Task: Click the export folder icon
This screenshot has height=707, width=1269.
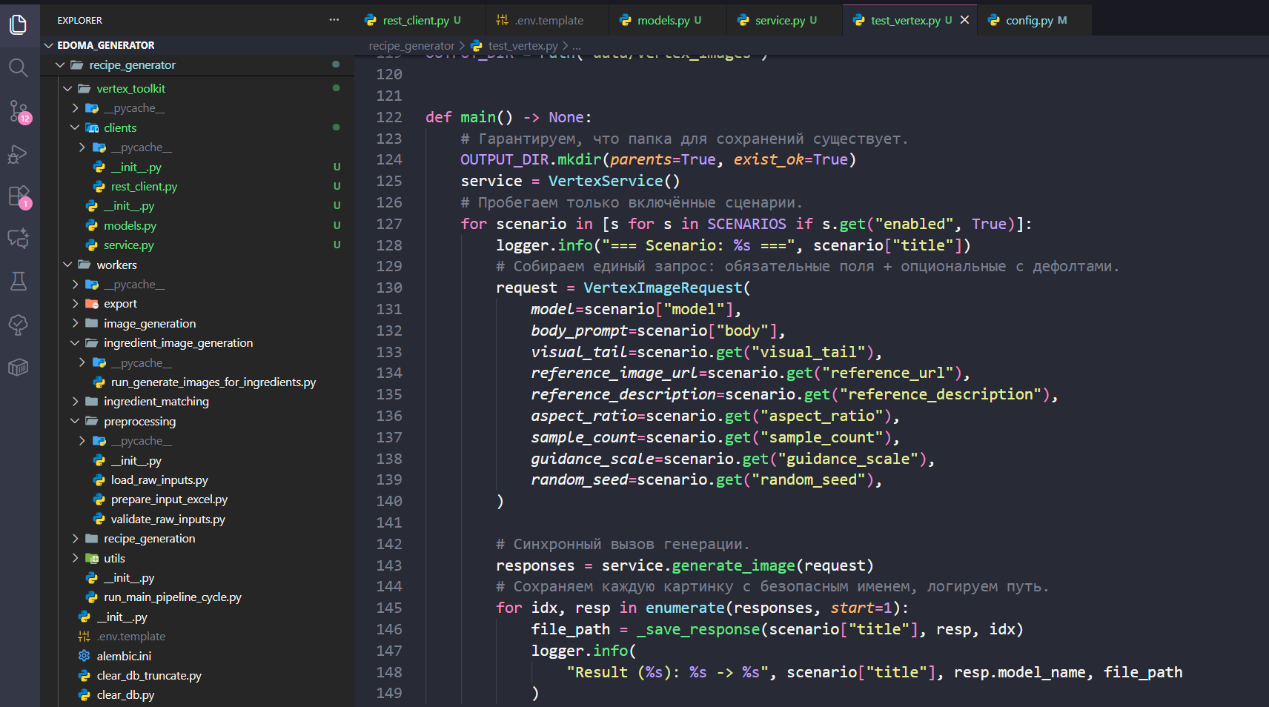Action: coord(92,304)
